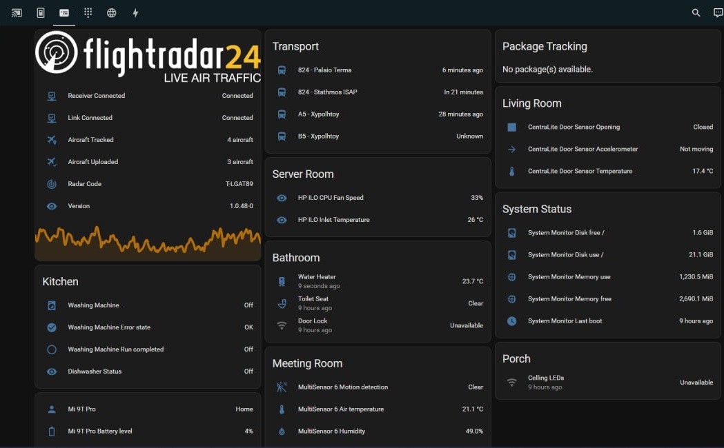The image size is (724, 448).
Task: Click the search magnifier icon
Action: click(696, 12)
